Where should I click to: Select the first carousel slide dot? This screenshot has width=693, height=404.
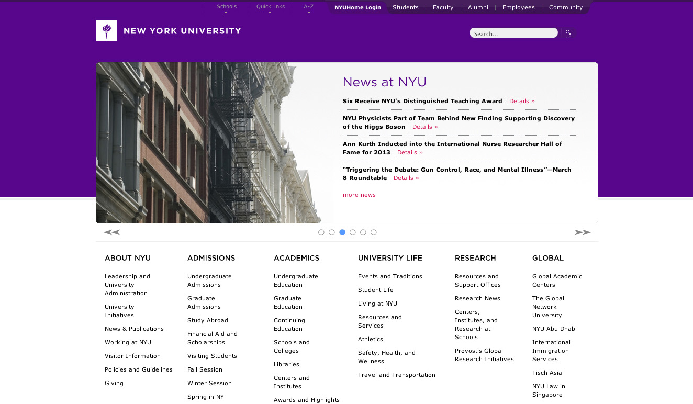click(321, 232)
